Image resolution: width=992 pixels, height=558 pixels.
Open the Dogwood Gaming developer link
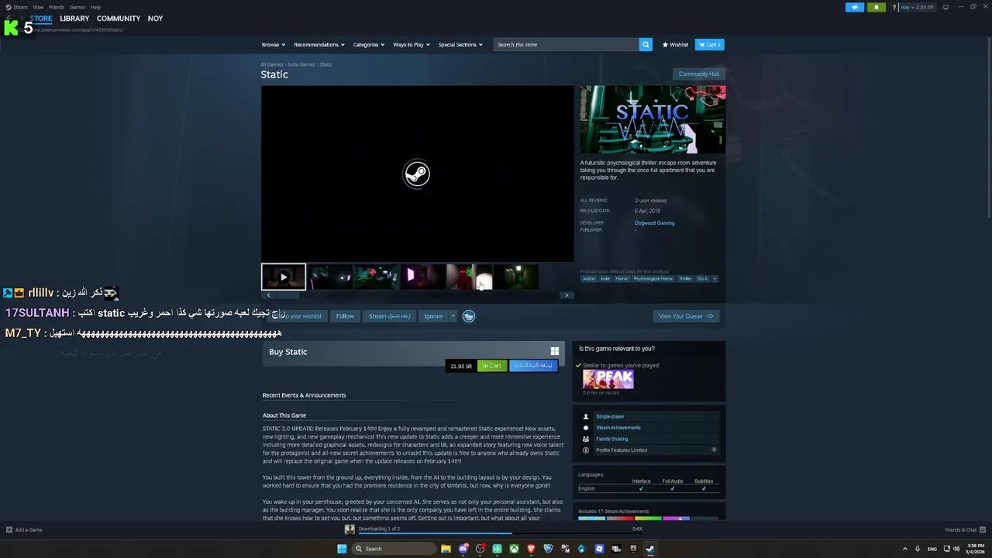tap(654, 223)
